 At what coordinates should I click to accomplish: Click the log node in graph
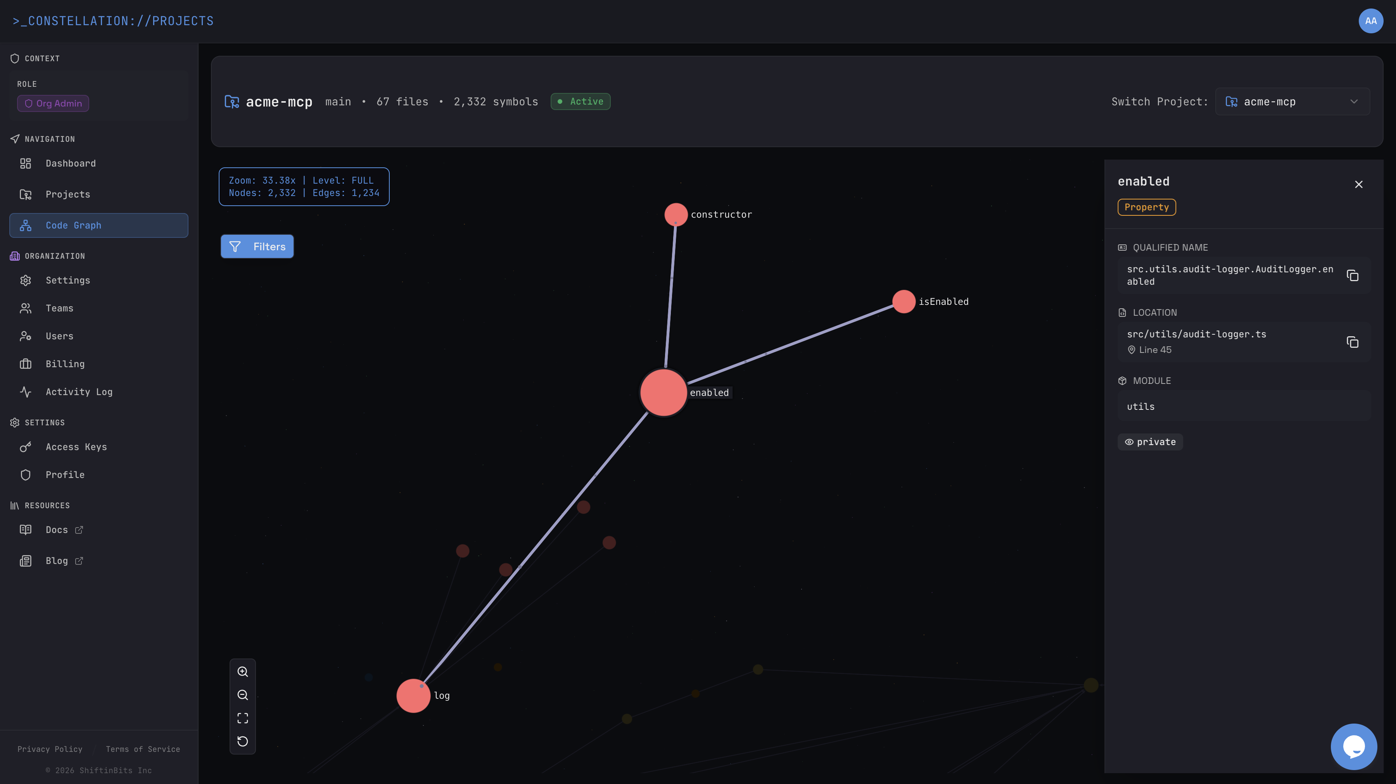coord(413,696)
